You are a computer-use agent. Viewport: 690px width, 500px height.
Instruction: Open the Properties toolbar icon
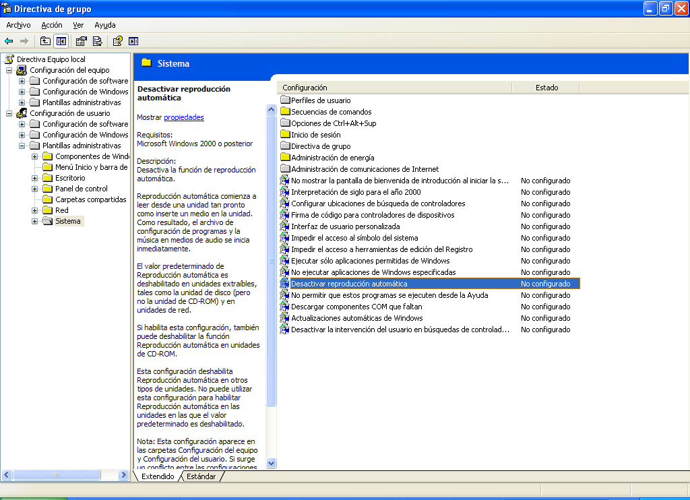81,41
